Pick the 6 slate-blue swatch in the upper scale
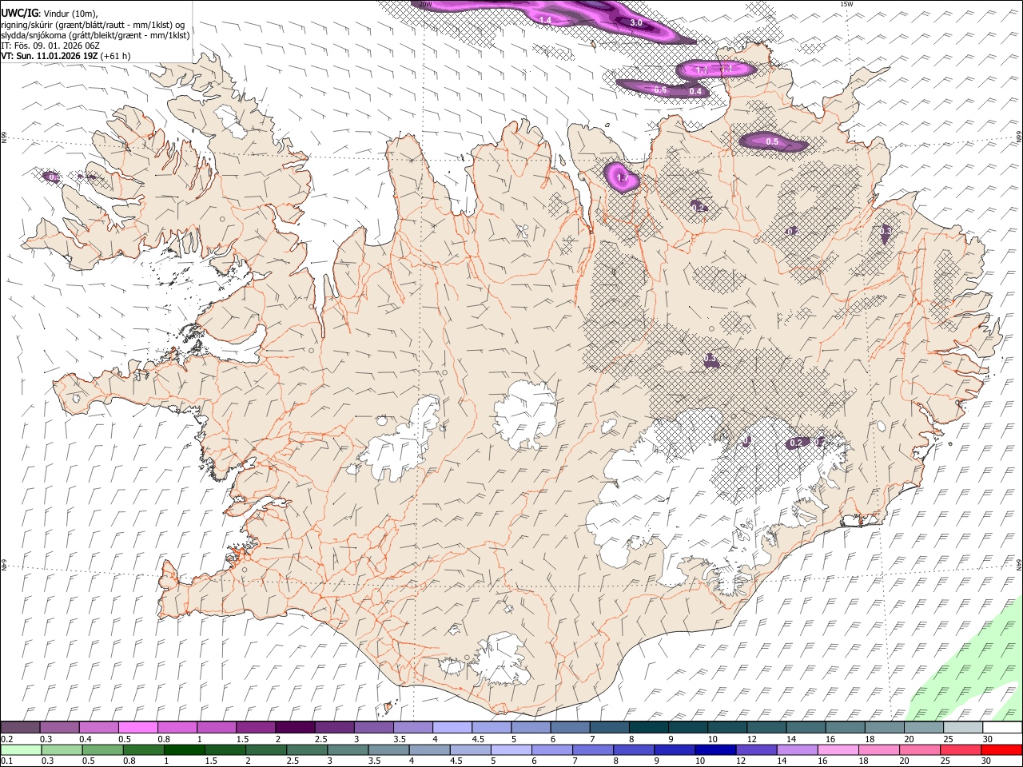The image size is (1023, 767). point(570,727)
